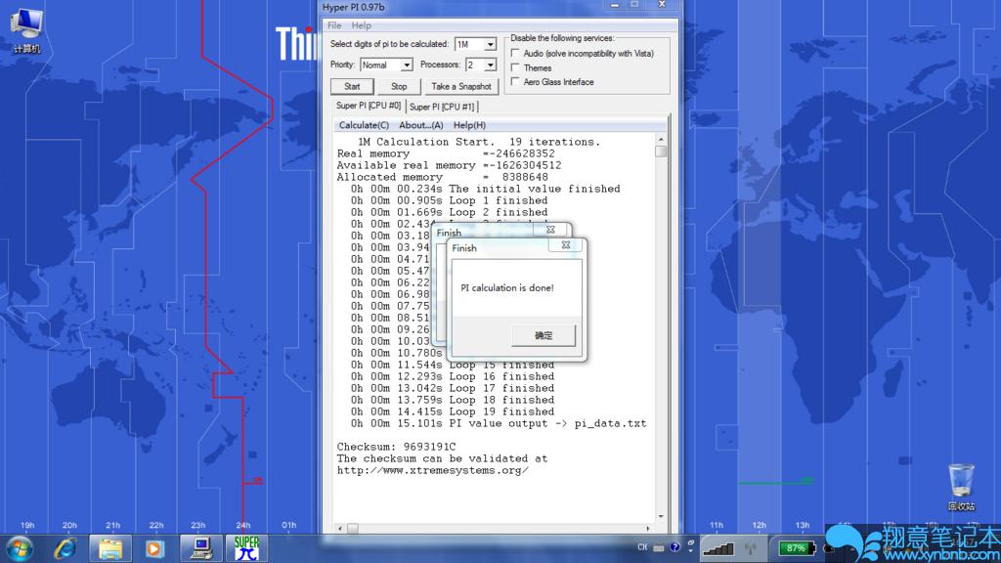Toggle the Themes checkbox

coord(515,67)
